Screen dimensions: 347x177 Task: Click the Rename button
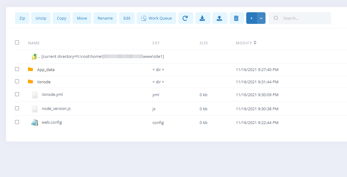pos(105,18)
